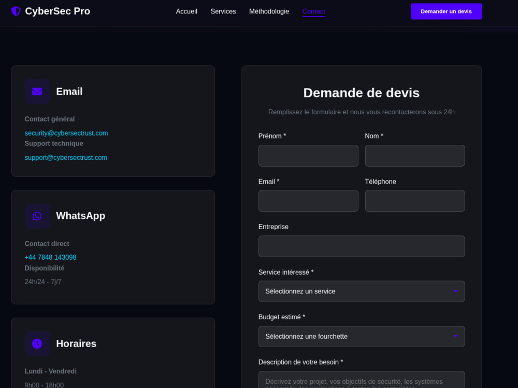Click the 'Remplissez le formulaire' subtitle text
The width and height of the screenshot is (518, 388).
click(362, 112)
